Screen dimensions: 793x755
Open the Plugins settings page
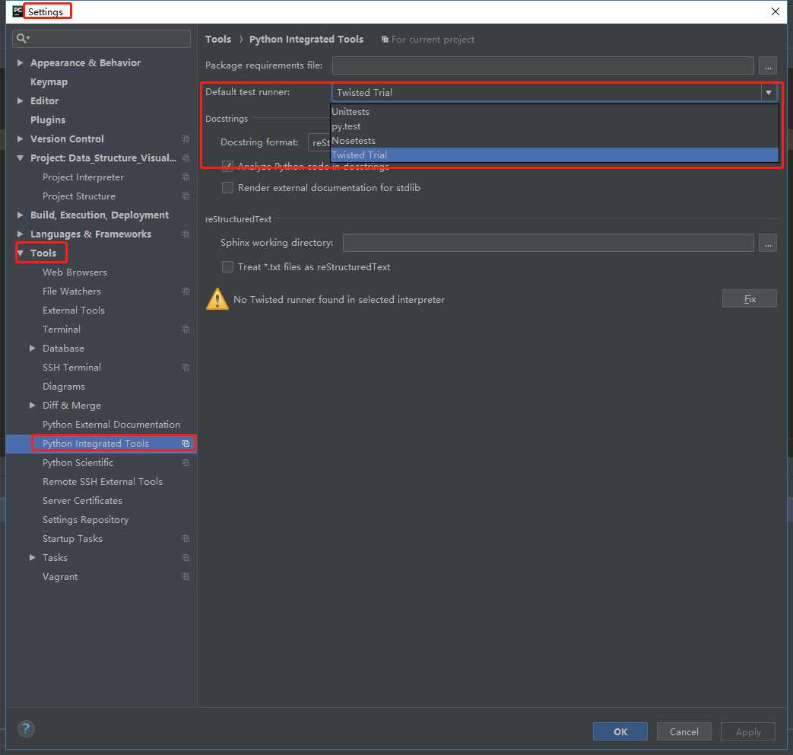click(x=48, y=120)
